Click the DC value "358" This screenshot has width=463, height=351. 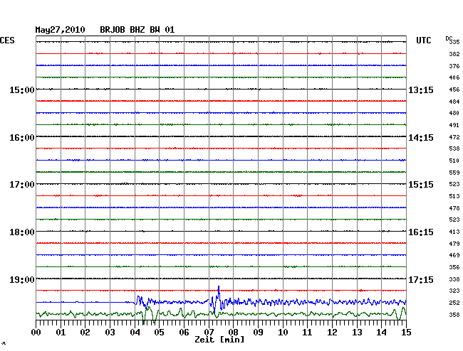454,315
